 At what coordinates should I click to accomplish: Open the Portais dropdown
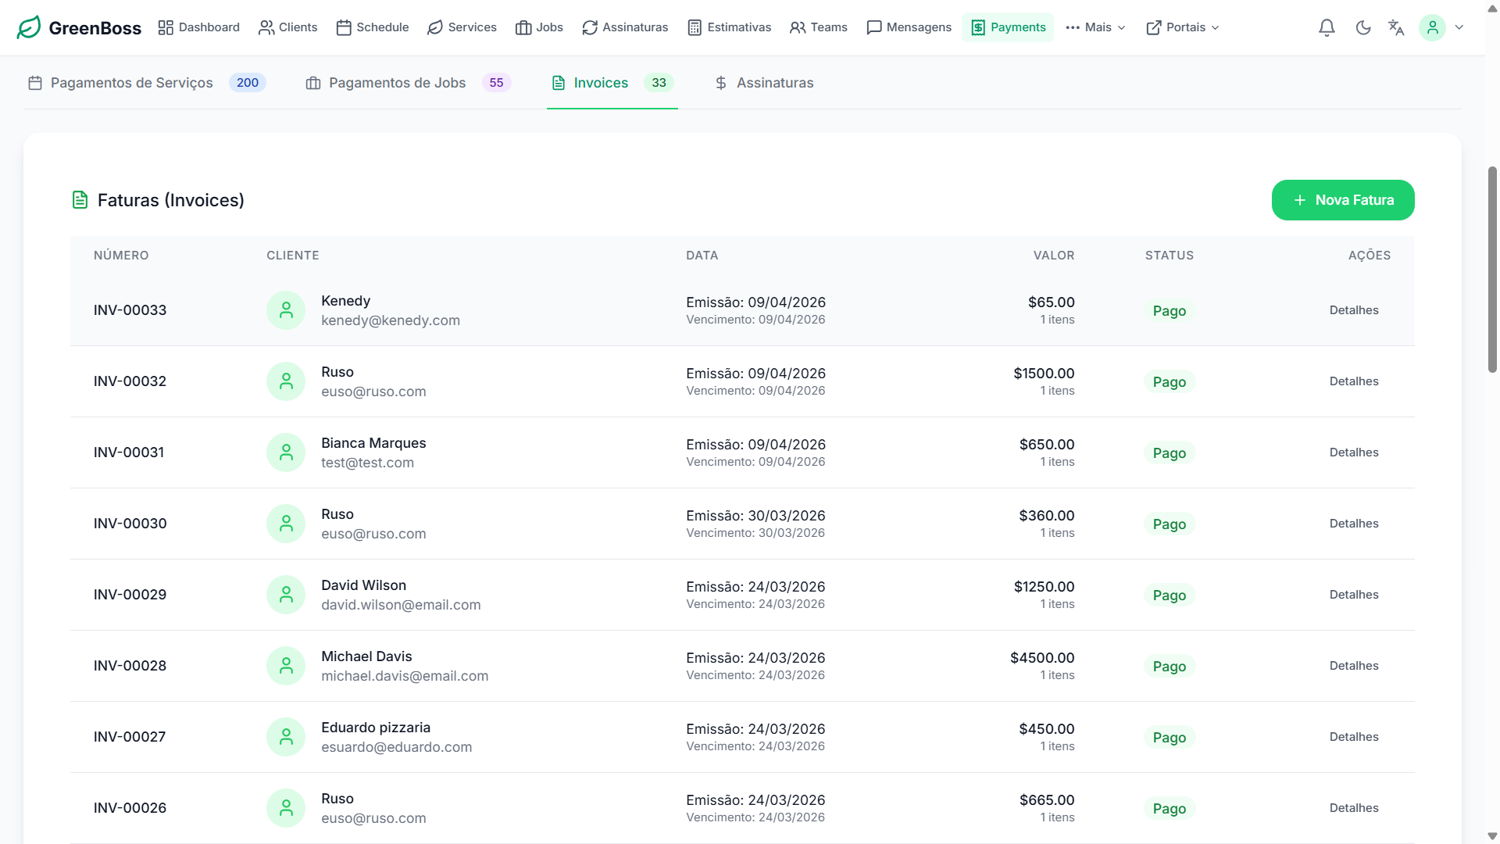(x=1182, y=27)
